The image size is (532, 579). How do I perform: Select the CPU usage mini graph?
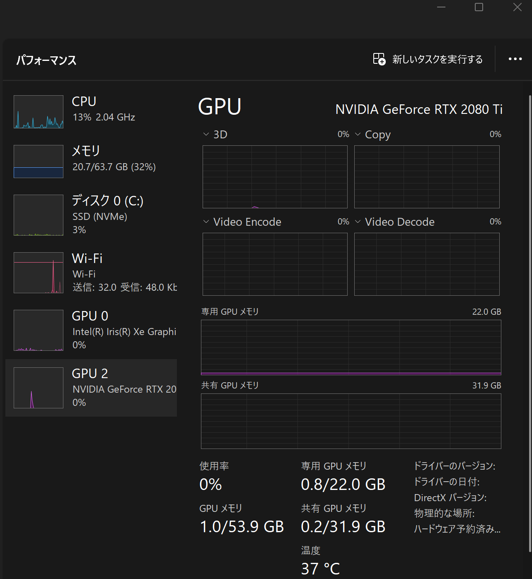(x=39, y=112)
